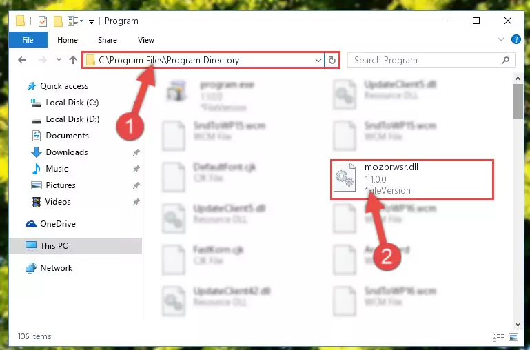Click the OneDrive cloud icon
The width and height of the screenshot is (530, 350).
[x=31, y=224]
